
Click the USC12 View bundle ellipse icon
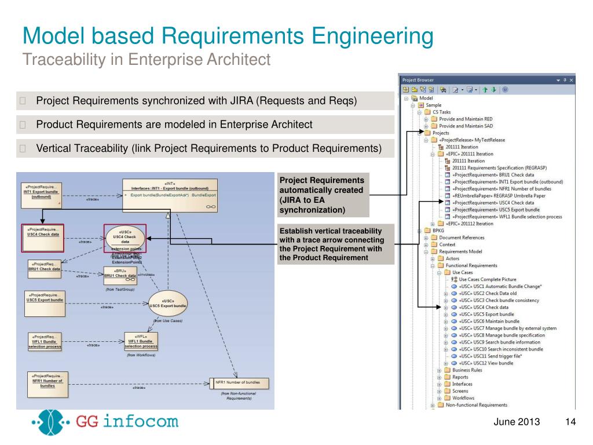tap(454, 363)
